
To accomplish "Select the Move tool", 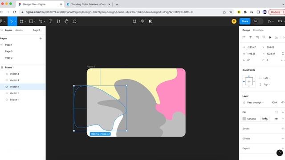I will [x=12, y=21].
